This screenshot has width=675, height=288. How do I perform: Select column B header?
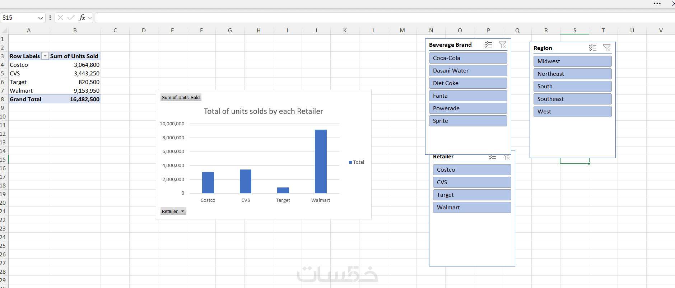(75, 31)
